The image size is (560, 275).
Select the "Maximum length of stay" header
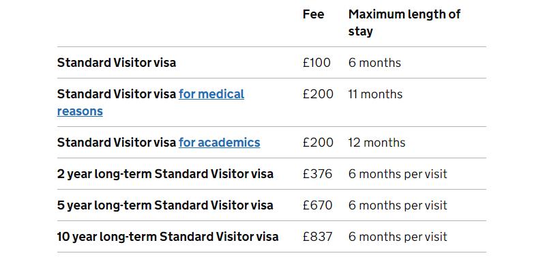click(x=404, y=23)
